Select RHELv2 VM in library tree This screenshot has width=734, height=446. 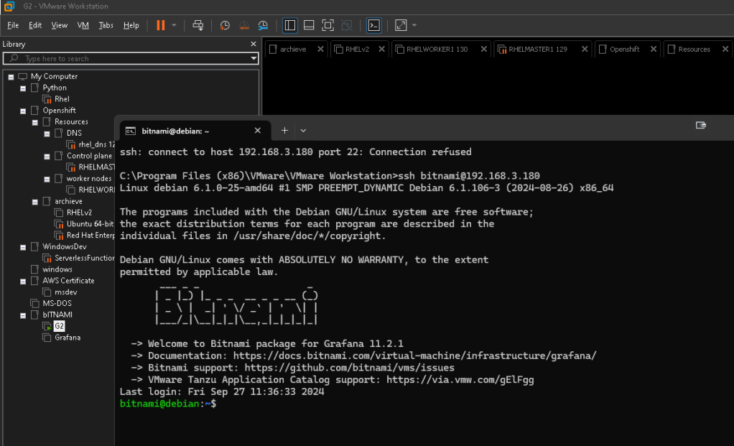79,213
